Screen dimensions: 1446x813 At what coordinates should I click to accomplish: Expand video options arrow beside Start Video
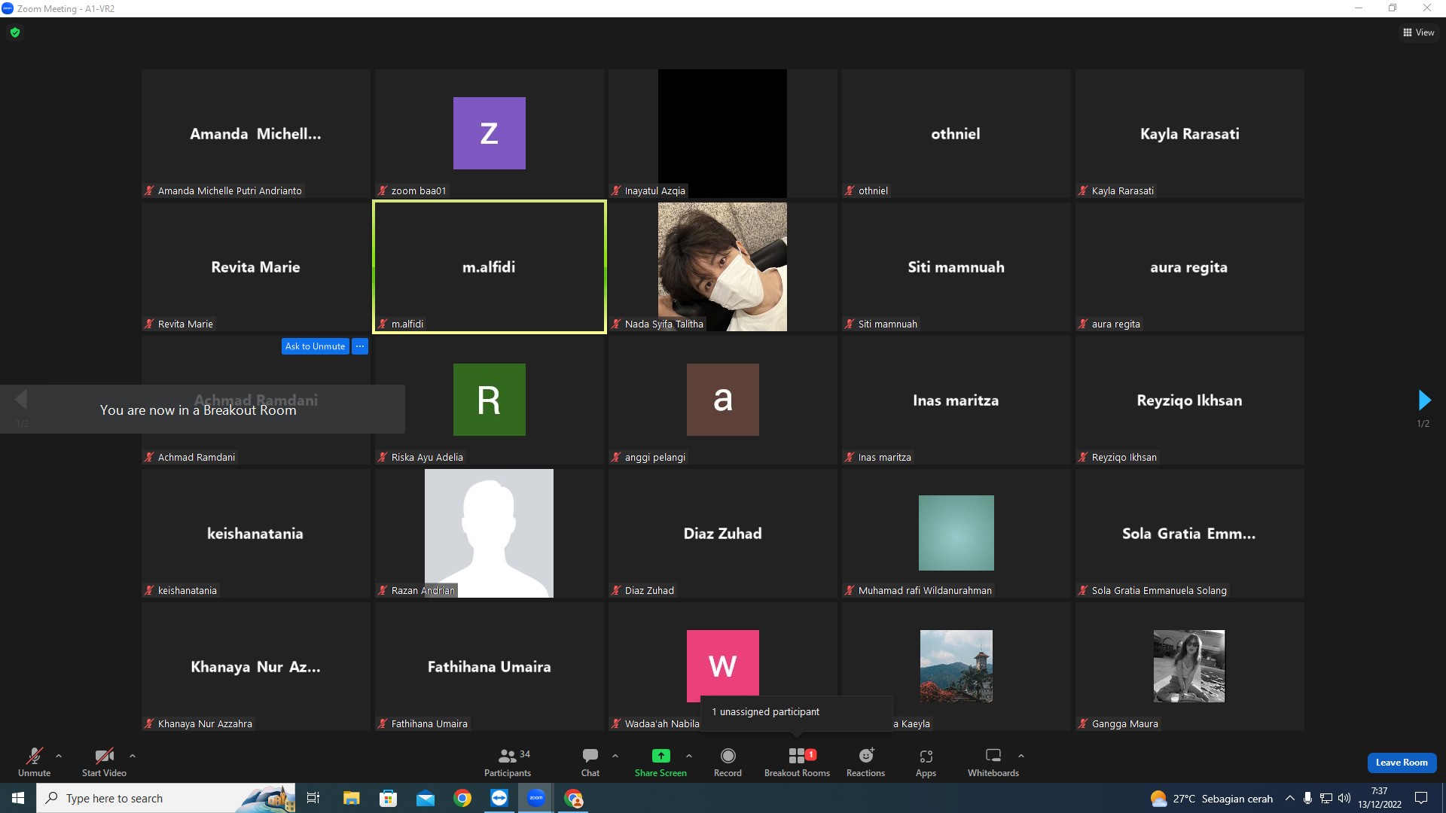point(133,756)
